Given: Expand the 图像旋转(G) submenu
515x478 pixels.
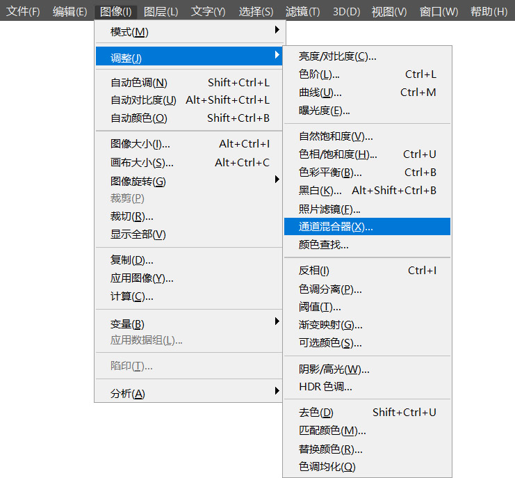Looking at the screenshot, I should tap(189, 181).
